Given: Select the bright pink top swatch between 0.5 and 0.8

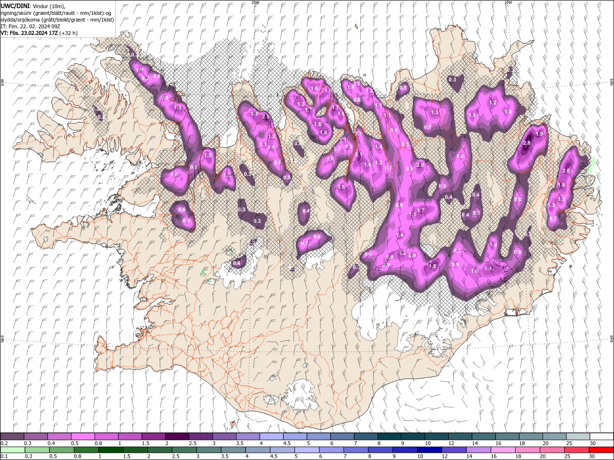Looking at the screenshot, I should (x=83, y=436).
